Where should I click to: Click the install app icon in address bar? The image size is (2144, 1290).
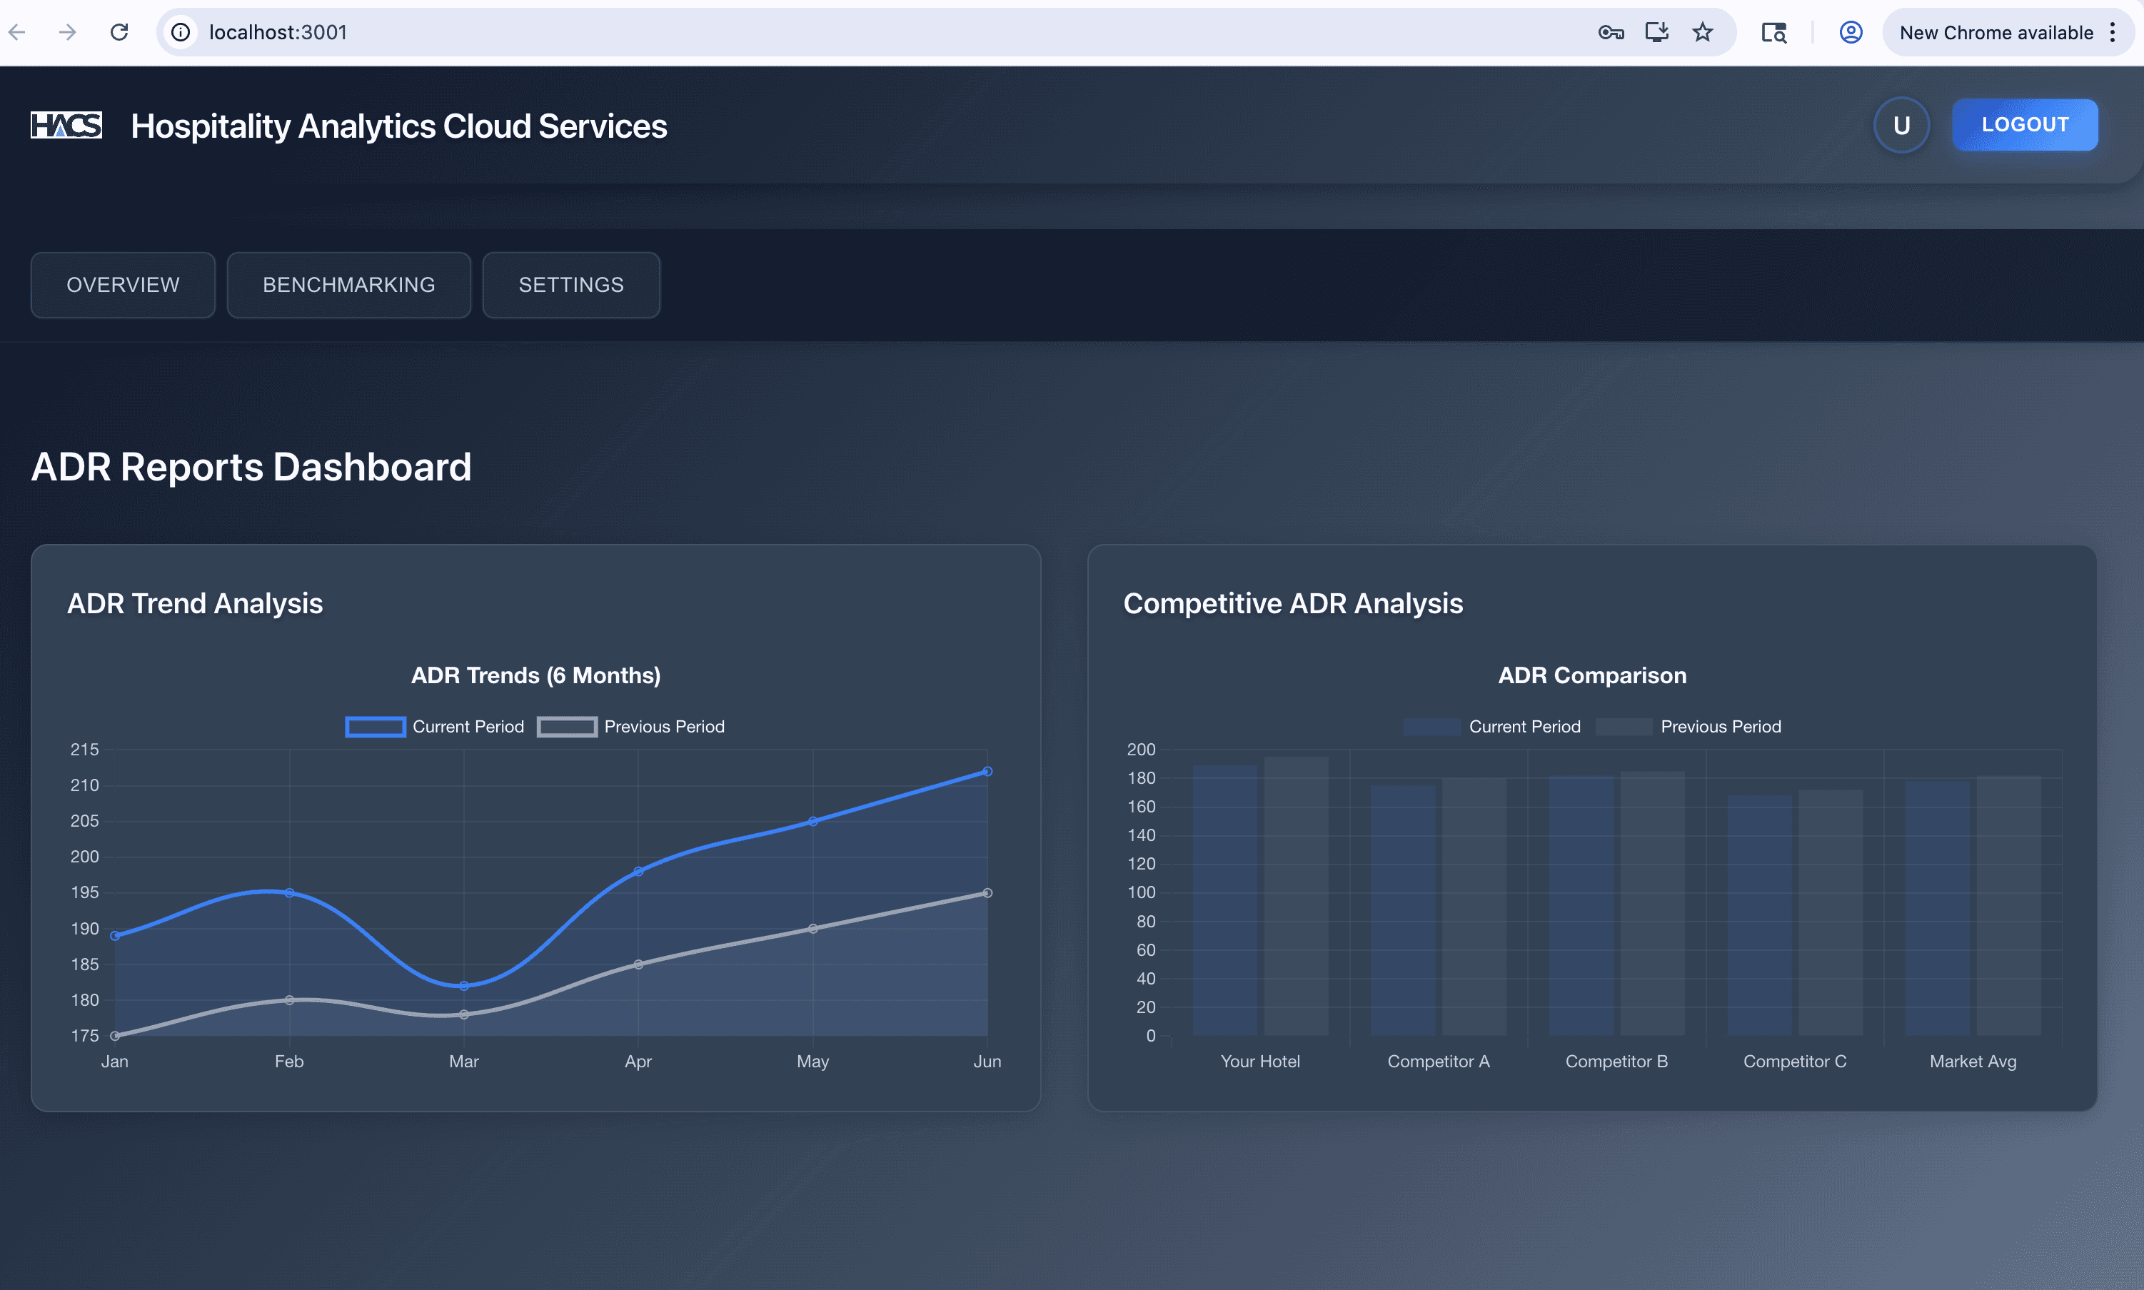pyautogui.click(x=1656, y=32)
